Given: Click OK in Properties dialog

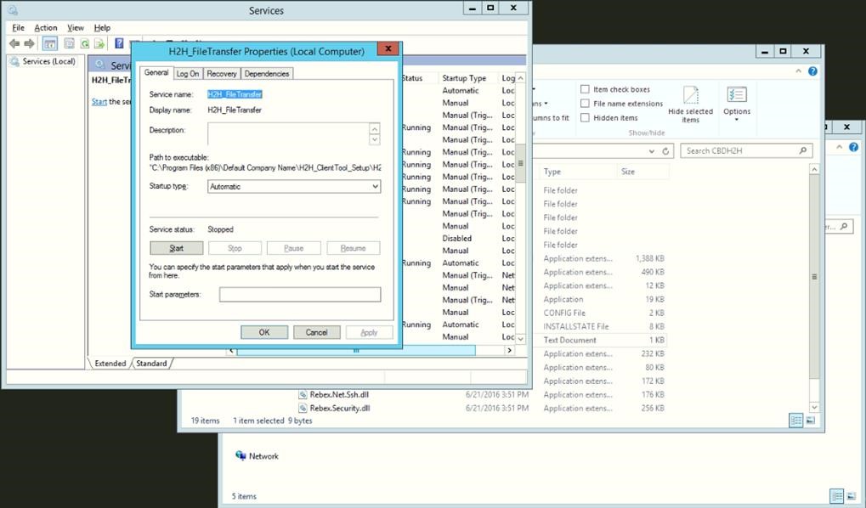Looking at the screenshot, I should click(x=264, y=332).
